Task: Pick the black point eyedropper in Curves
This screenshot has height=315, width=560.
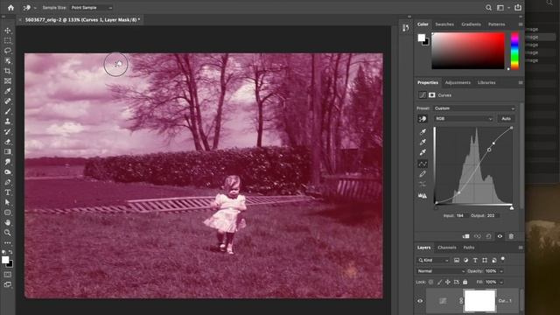Action: tap(423, 132)
